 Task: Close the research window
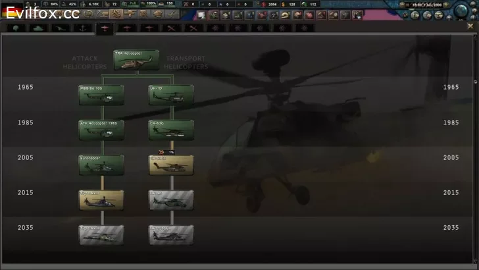(x=469, y=26)
